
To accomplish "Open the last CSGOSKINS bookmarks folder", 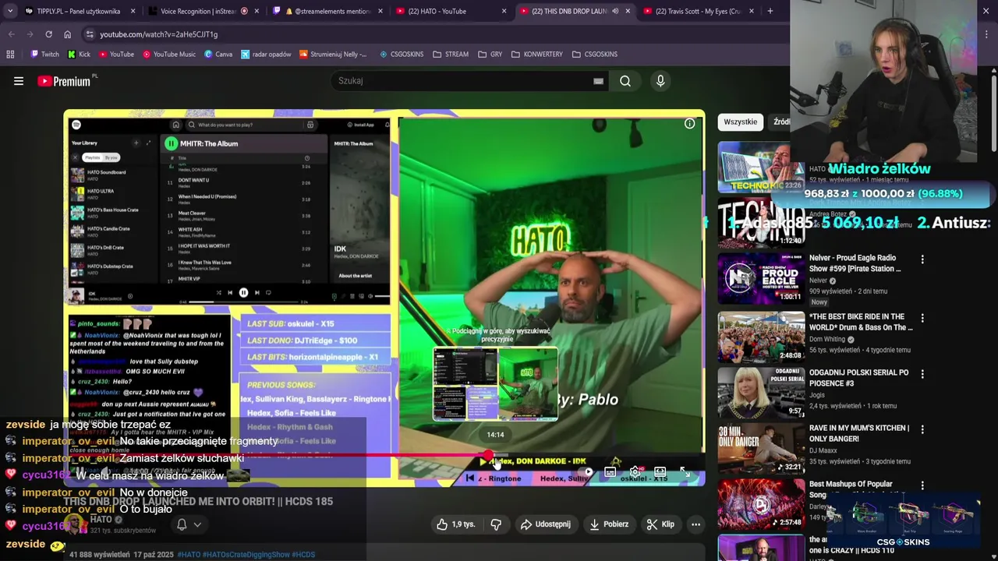I will coord(595,55).
